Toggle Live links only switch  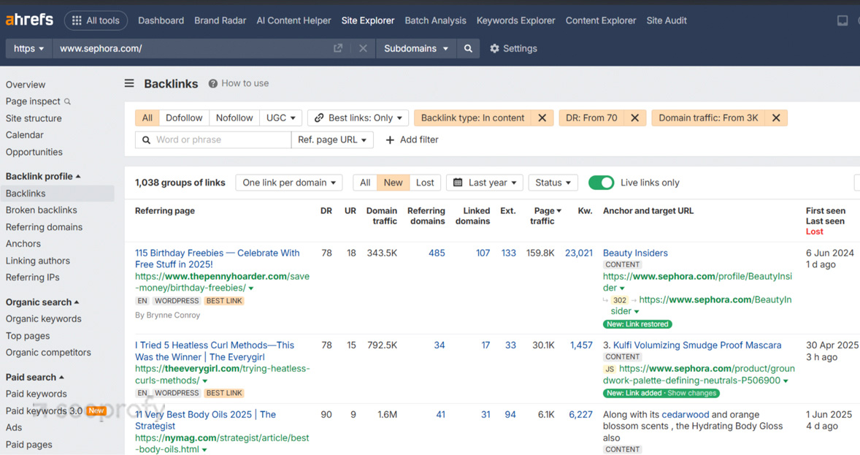coord(601,183)
